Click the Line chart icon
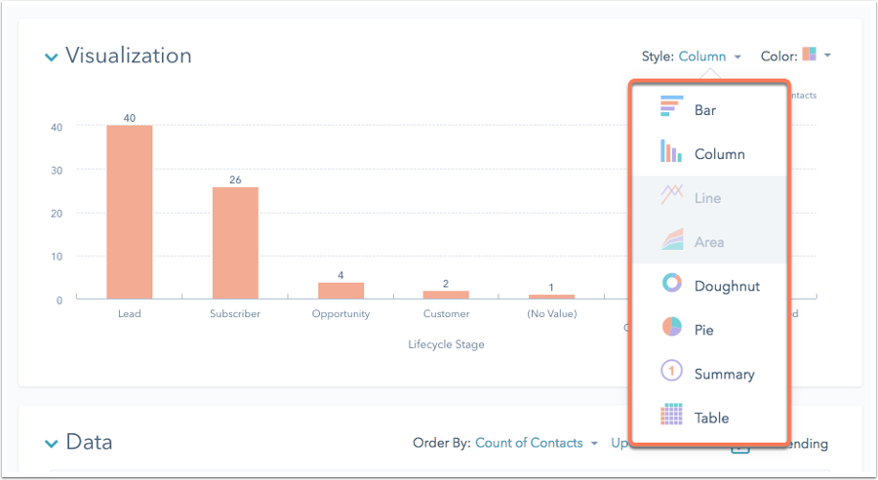Screen dimensions: 878x480 tap(671, 196)
